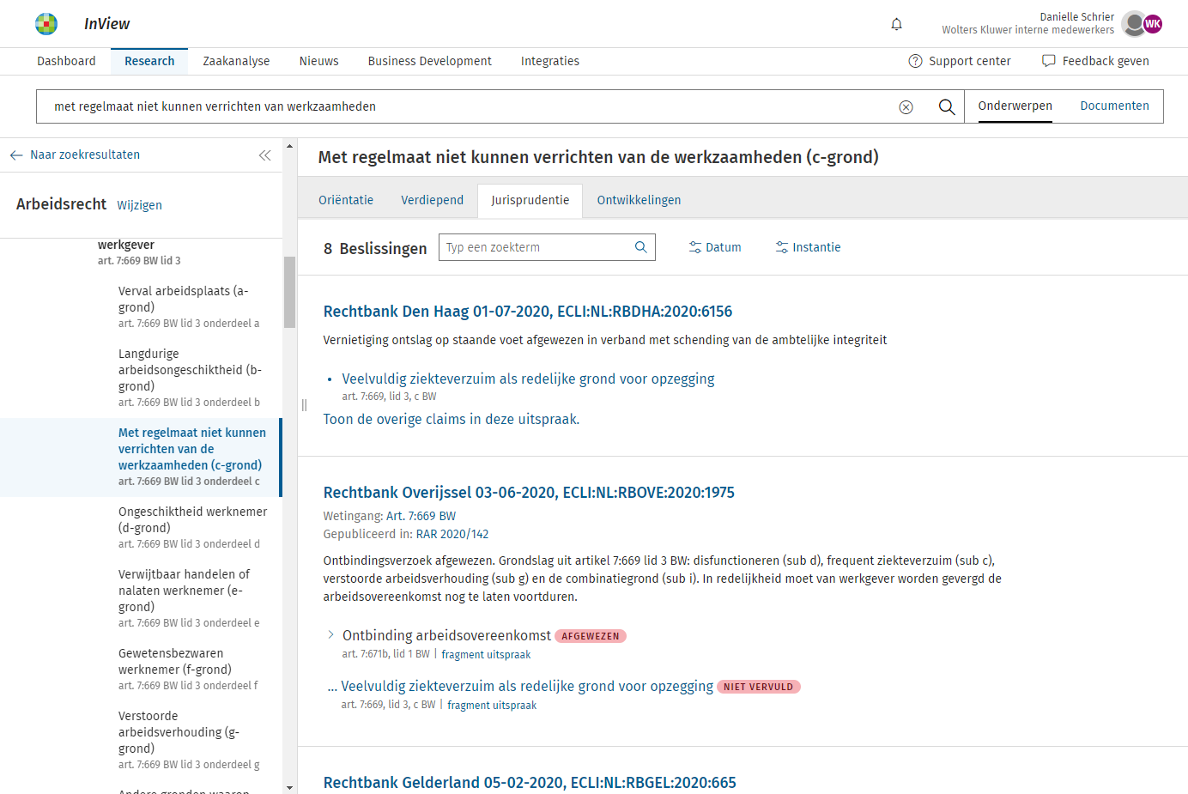Open the user profile avatar

point(1141,24)
